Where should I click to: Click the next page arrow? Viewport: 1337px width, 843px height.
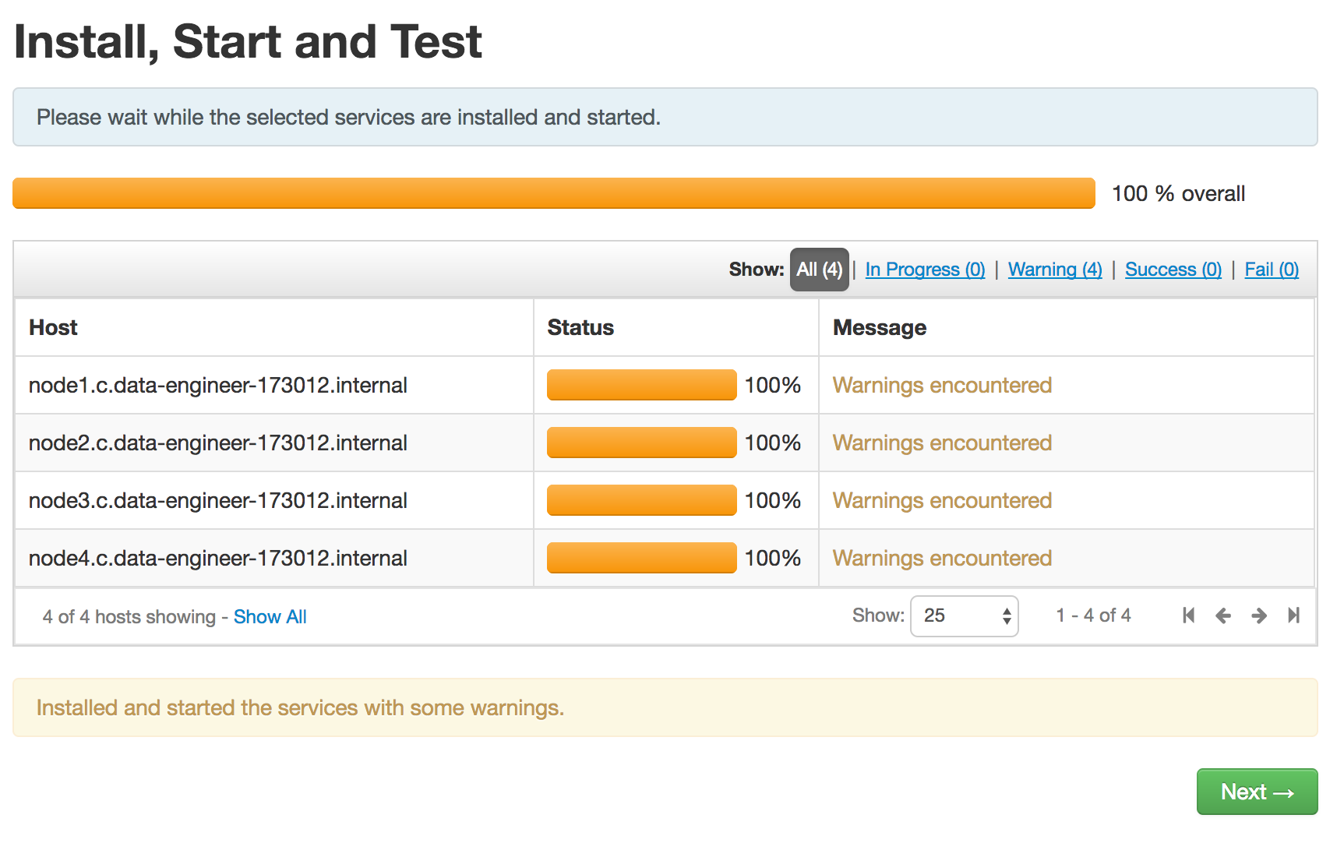(1258, 615)
